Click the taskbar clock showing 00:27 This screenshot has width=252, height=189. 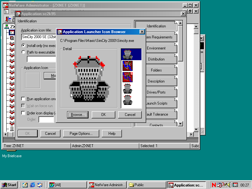pyautogui.click(x=245, y=185)
